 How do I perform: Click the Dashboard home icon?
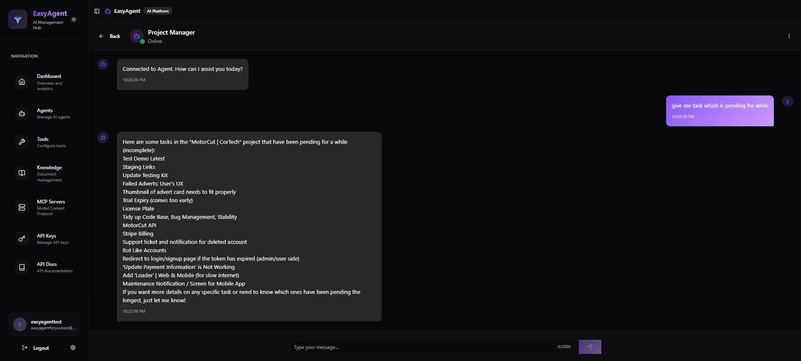(x=22, y=82)
